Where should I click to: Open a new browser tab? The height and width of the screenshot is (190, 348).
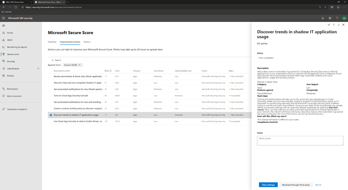[68, 2]
